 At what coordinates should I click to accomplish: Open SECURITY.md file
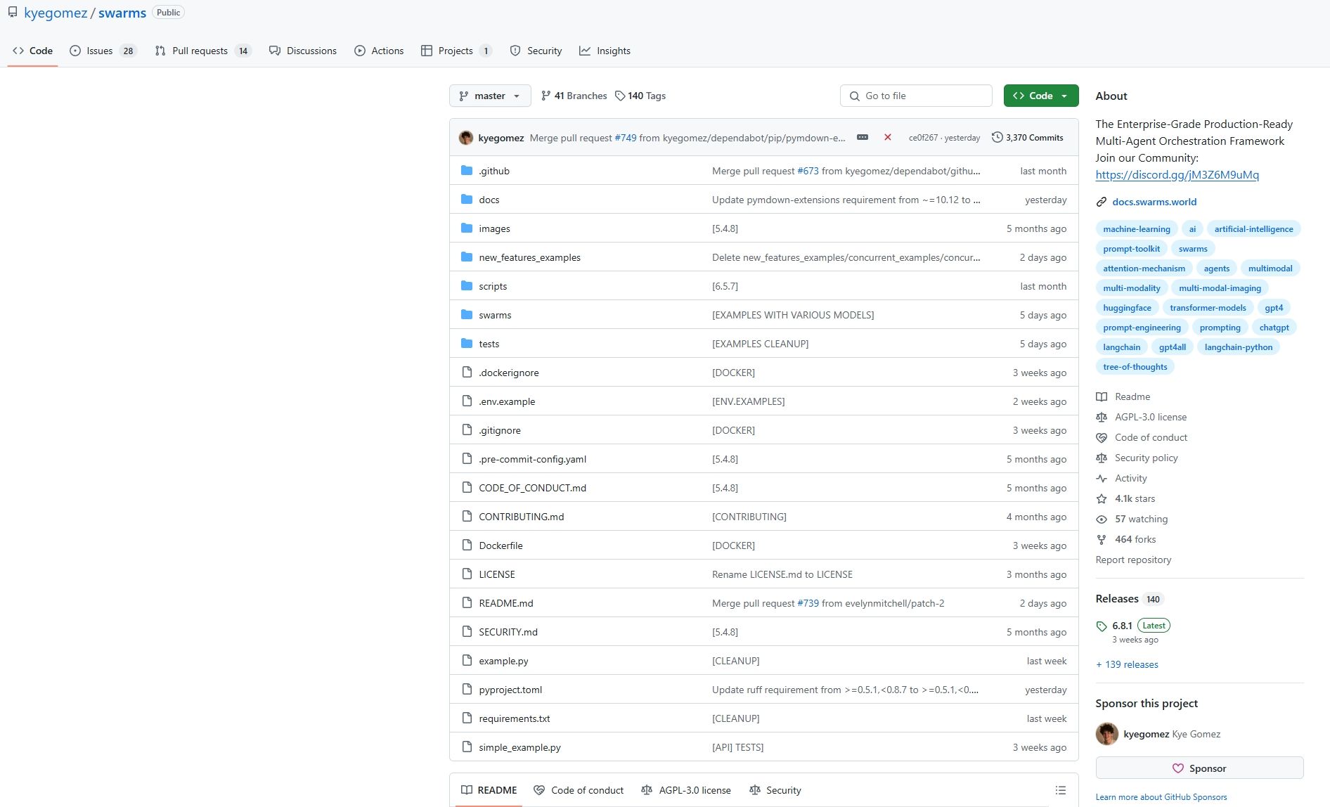pyautogui.click(x=508, y=632)
